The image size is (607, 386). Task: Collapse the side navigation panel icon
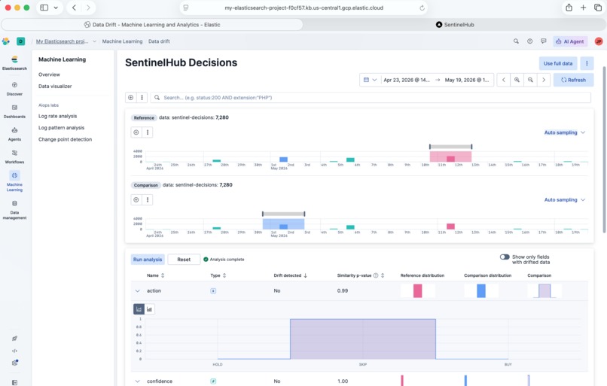pos(14,382)
